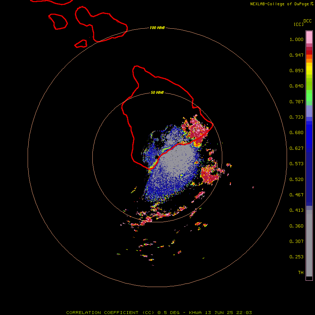Screen dimensions: 315x315
Task: Click the 0.520 color scale value
Action: click(x=296, y=180)
